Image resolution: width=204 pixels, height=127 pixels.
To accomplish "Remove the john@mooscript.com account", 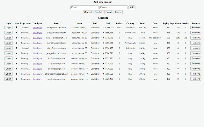I will [196, 43].
